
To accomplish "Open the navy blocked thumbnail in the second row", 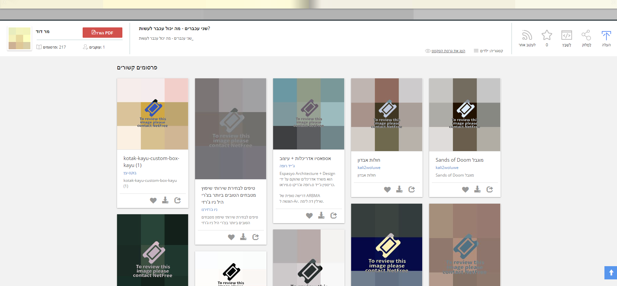I will pyautogui.click(x=387, y=245).
